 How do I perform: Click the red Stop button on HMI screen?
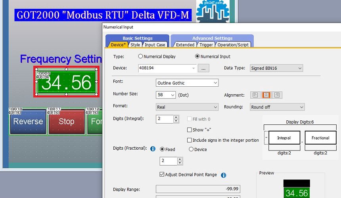pos(67,121)
